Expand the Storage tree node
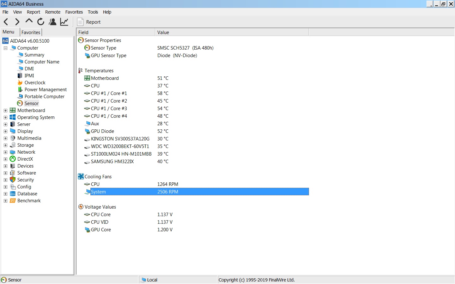Image resolution: width=455 pixels, height=284 pixels. [x=5, y=145]
